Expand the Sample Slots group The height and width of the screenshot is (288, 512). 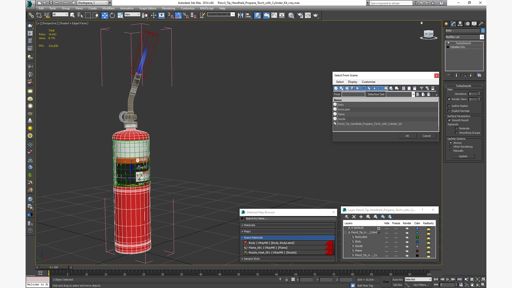click(287, 259)
